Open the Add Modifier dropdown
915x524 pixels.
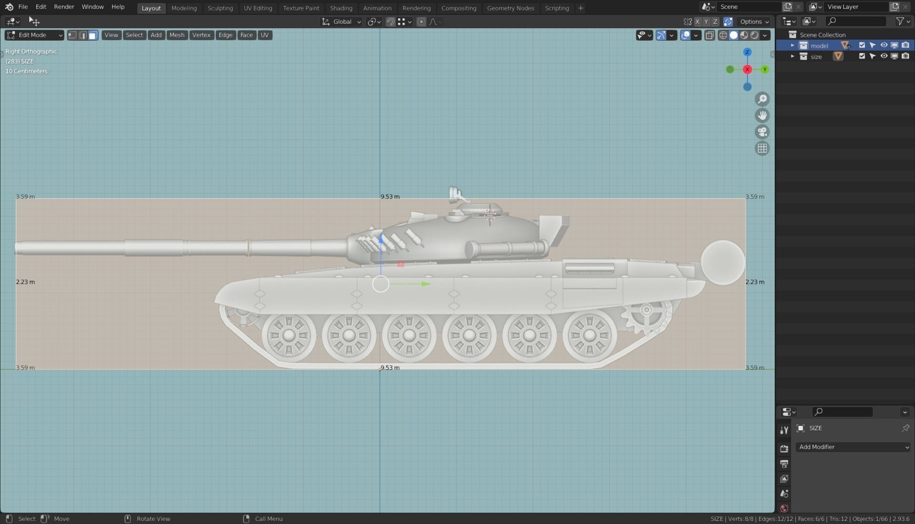[x=854, y=447]
